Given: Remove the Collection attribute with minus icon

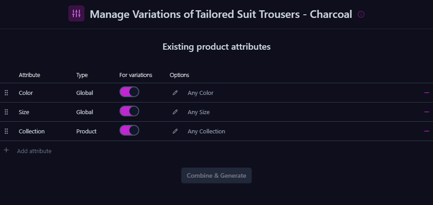Looking at the screenshot, I should (426, 131).
